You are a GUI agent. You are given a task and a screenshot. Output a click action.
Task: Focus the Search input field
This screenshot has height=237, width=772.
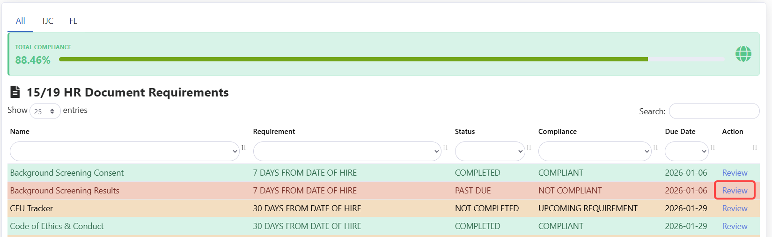(x=714, y=111)
